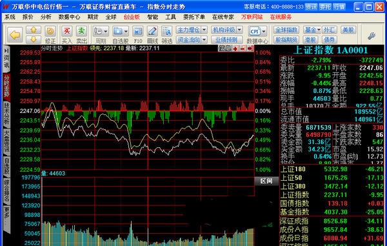
Task: Open the CPI 数据中心 icon
Action: pyautogui.click(x=254, y=31)
